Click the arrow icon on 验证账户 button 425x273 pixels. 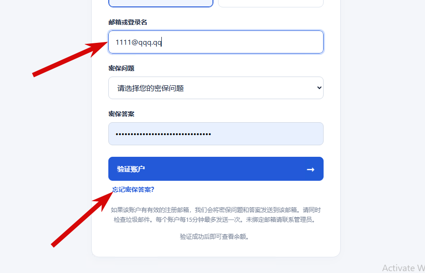pos(310,170)
